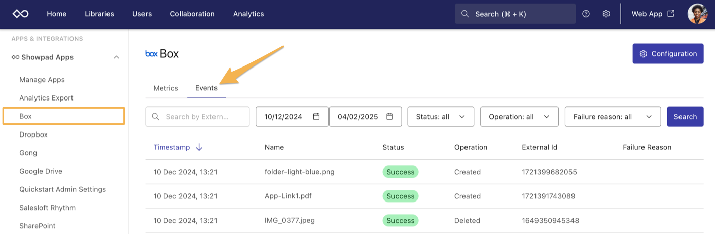The height and width of the screenshot is (234, 715).
Task: Collapse the Showpad Apps section
Action: coord(116,57)
